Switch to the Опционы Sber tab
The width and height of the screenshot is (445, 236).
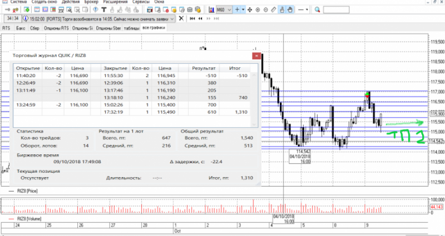(x=108, y=28)
